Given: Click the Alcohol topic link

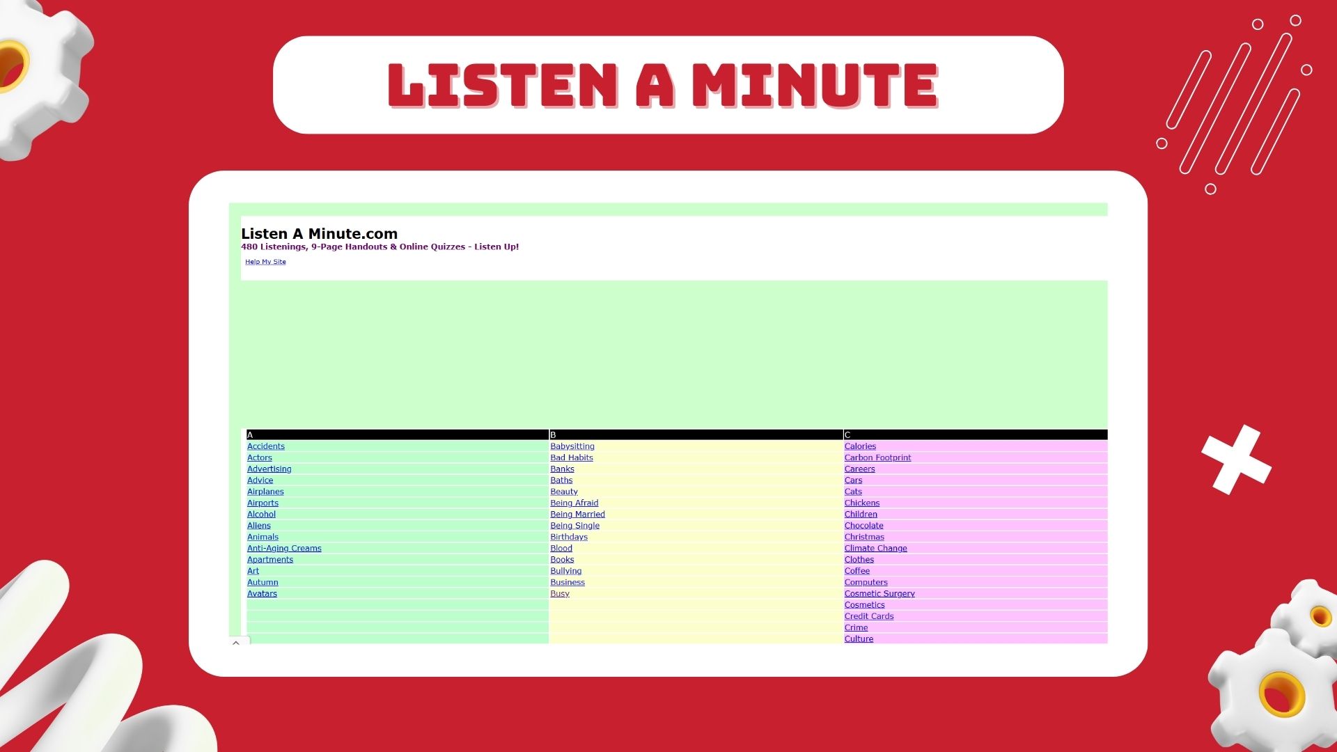Looking at the screenshot, I should tap(261, 514).
